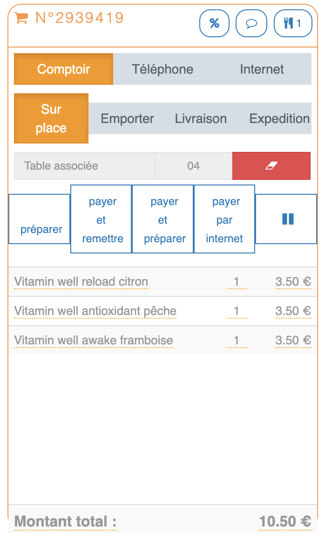The height and width of the screenshot is (533, 325).
Task: Select the Sur place tab
Action: tap(51, 118)
